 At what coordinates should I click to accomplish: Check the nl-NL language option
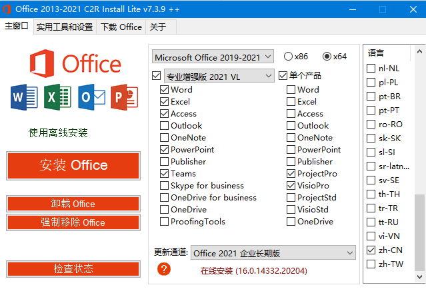point(371,69)
